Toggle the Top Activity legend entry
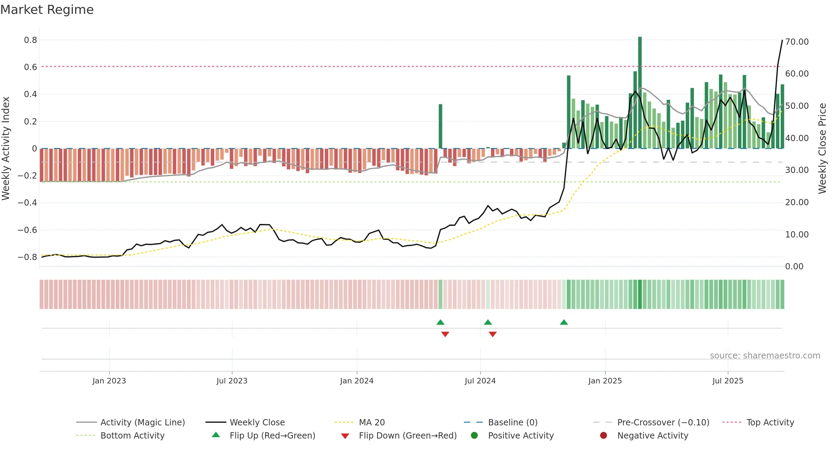This screenshot has width=832, height=468. 758,422
